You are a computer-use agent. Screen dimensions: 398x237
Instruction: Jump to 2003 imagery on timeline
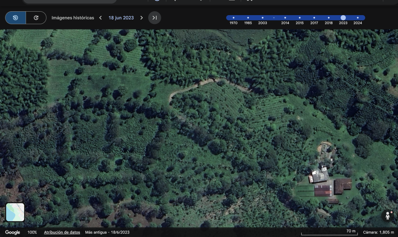[x=262, y=18]
